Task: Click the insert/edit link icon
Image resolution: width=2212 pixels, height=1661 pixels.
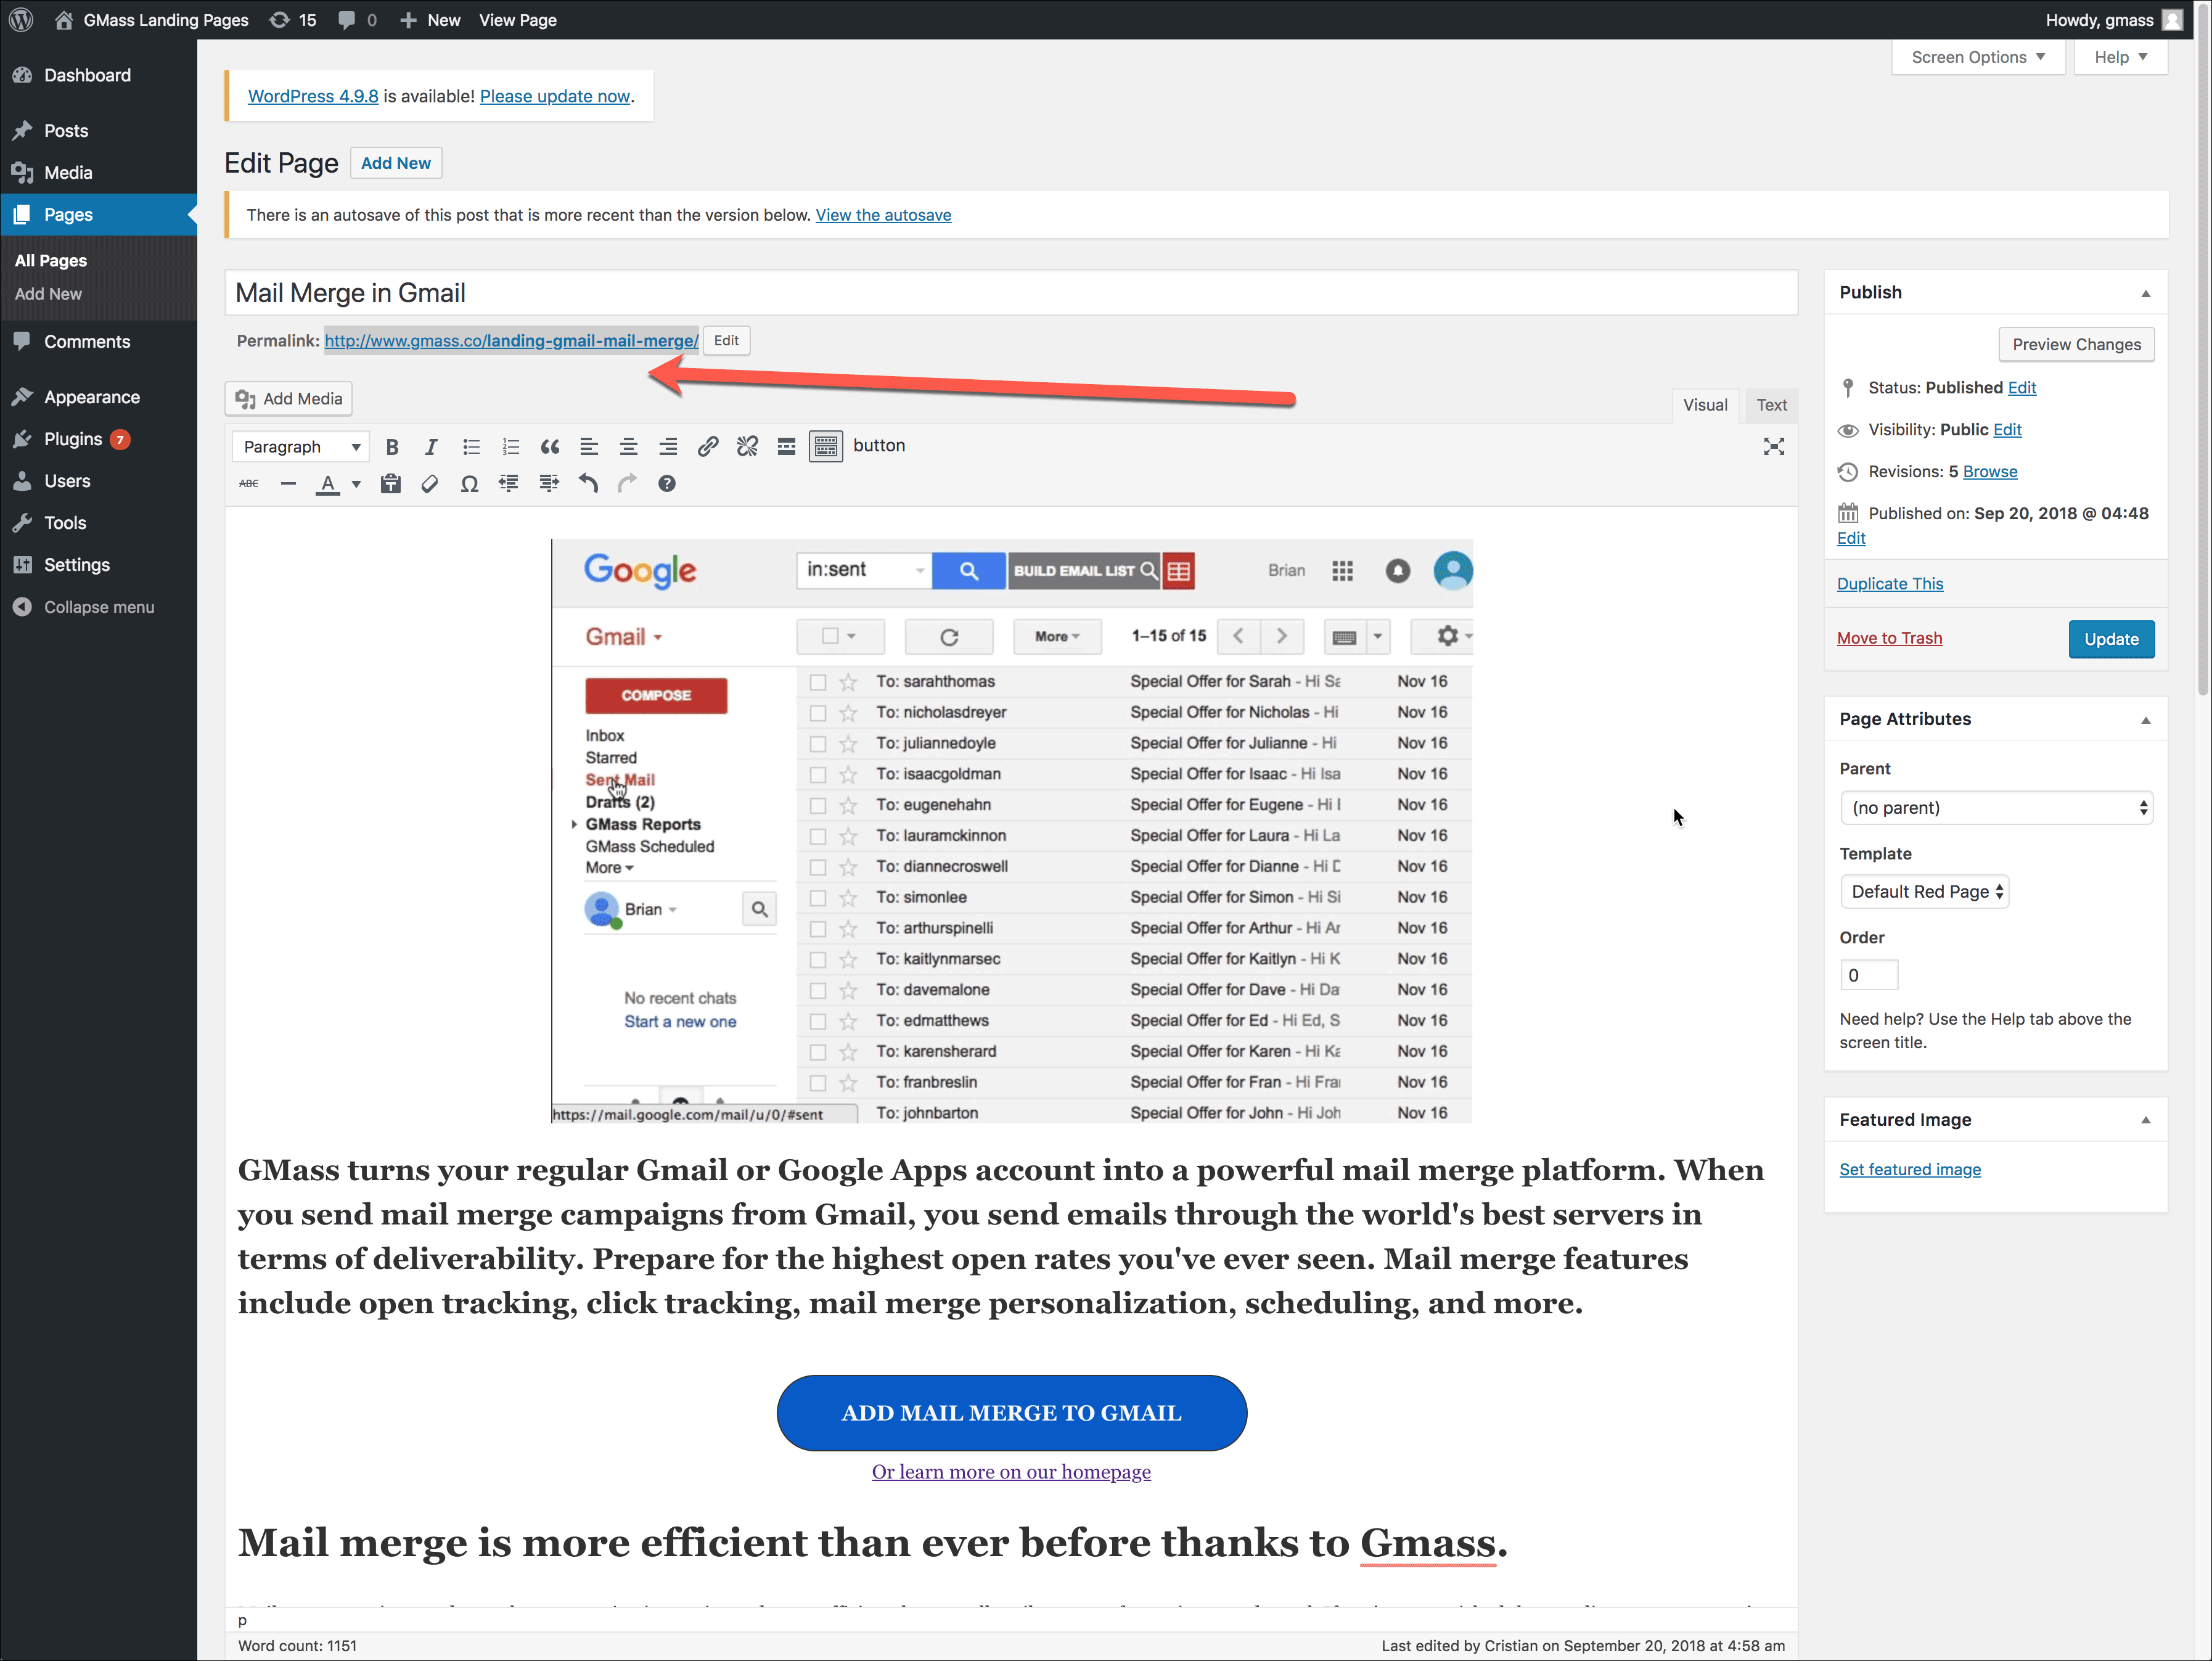Action: coord(707,447)
